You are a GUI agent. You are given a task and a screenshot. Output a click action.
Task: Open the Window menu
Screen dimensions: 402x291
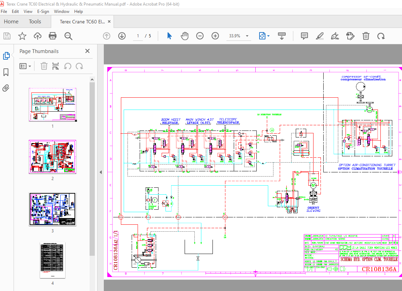[62, 11]
